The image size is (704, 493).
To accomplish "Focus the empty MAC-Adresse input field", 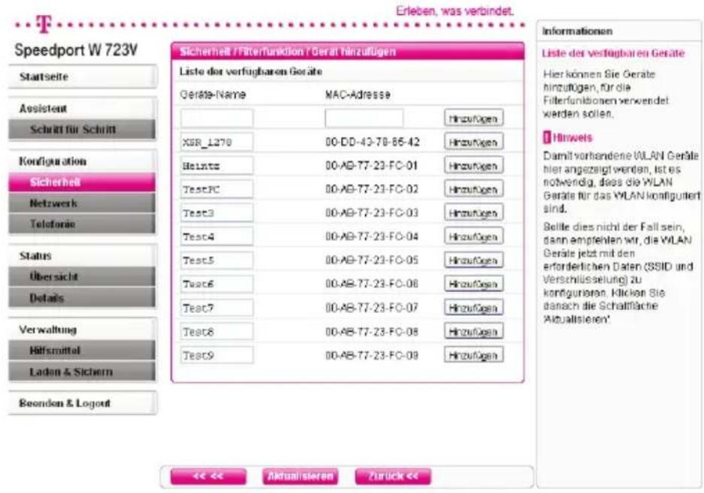I will [x=364, y=119].
